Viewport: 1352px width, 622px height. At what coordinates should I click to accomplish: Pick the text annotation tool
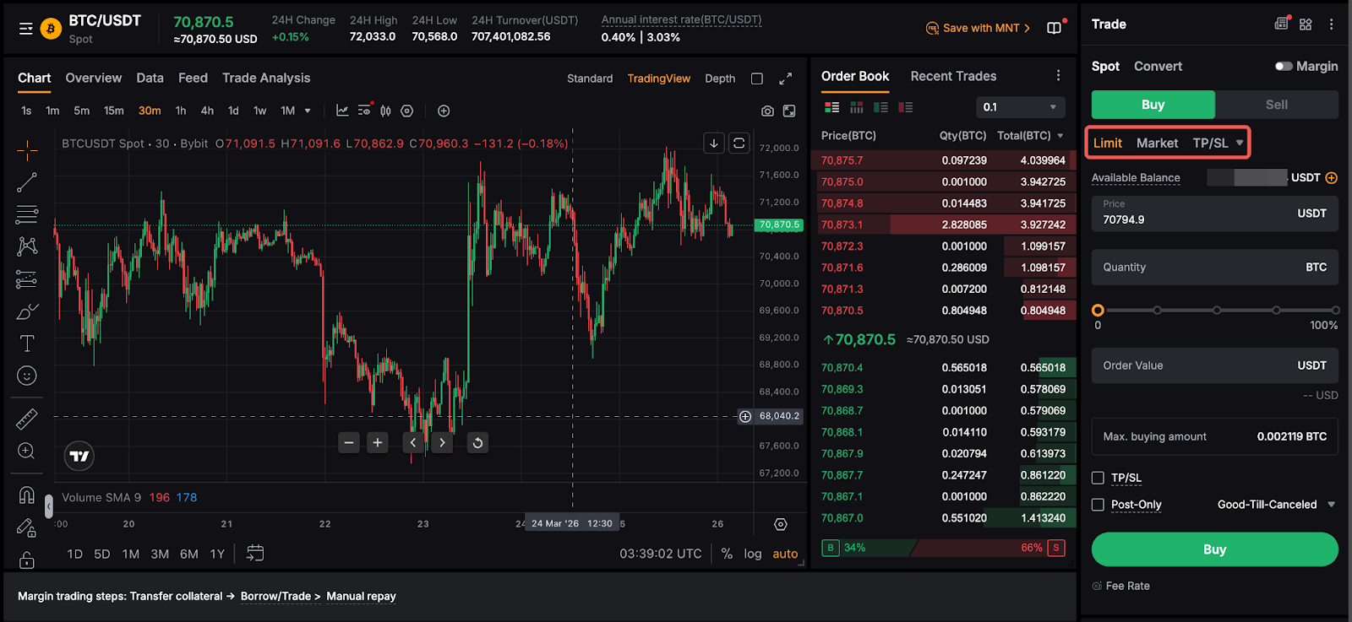click(27, 343)
